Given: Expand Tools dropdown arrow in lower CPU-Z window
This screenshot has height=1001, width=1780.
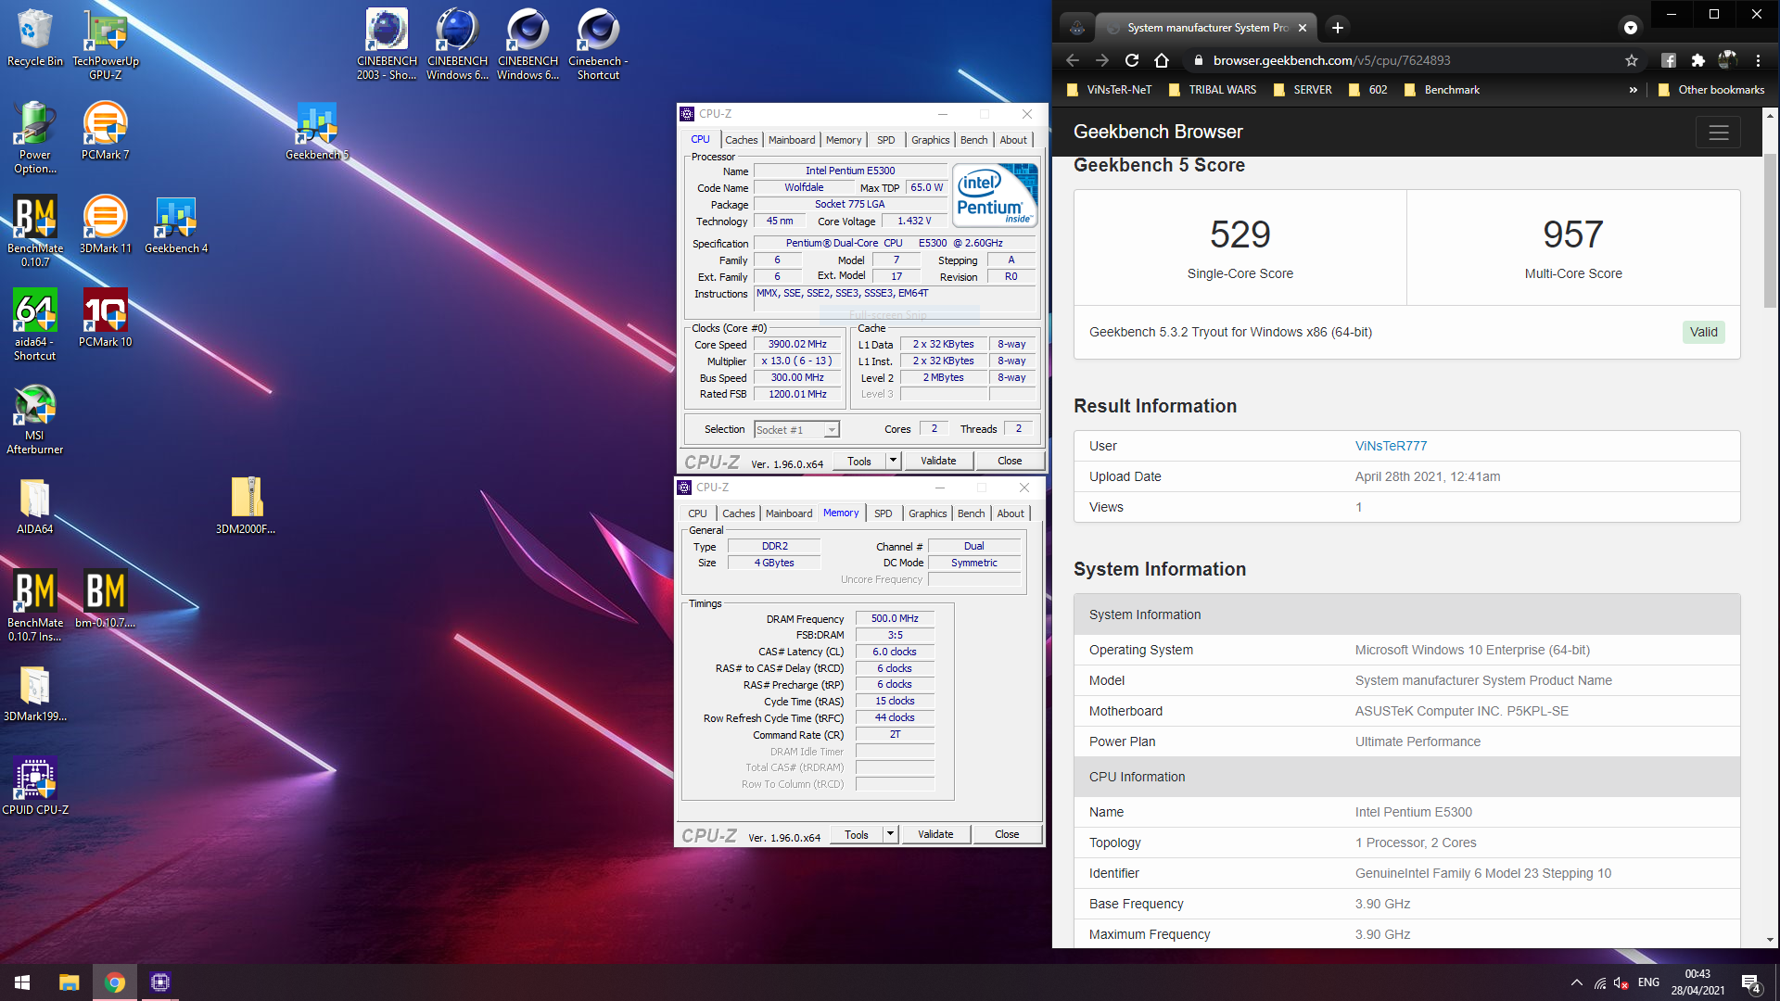Looking at the screenshot, I should point(890,834).
